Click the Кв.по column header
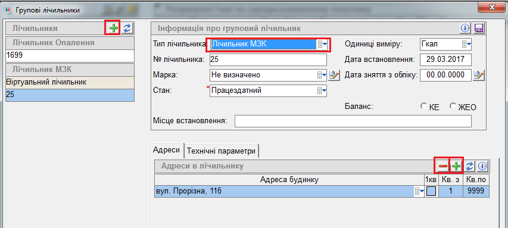The image size is (508, 228). coord(476,180)
